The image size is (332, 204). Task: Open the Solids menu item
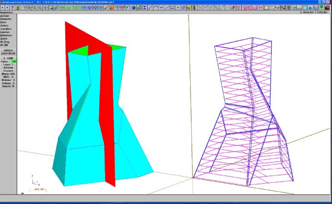point(4,39)
